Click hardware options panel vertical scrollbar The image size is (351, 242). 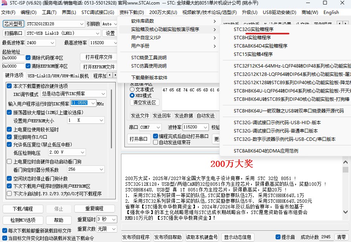[x=111, y=119]
